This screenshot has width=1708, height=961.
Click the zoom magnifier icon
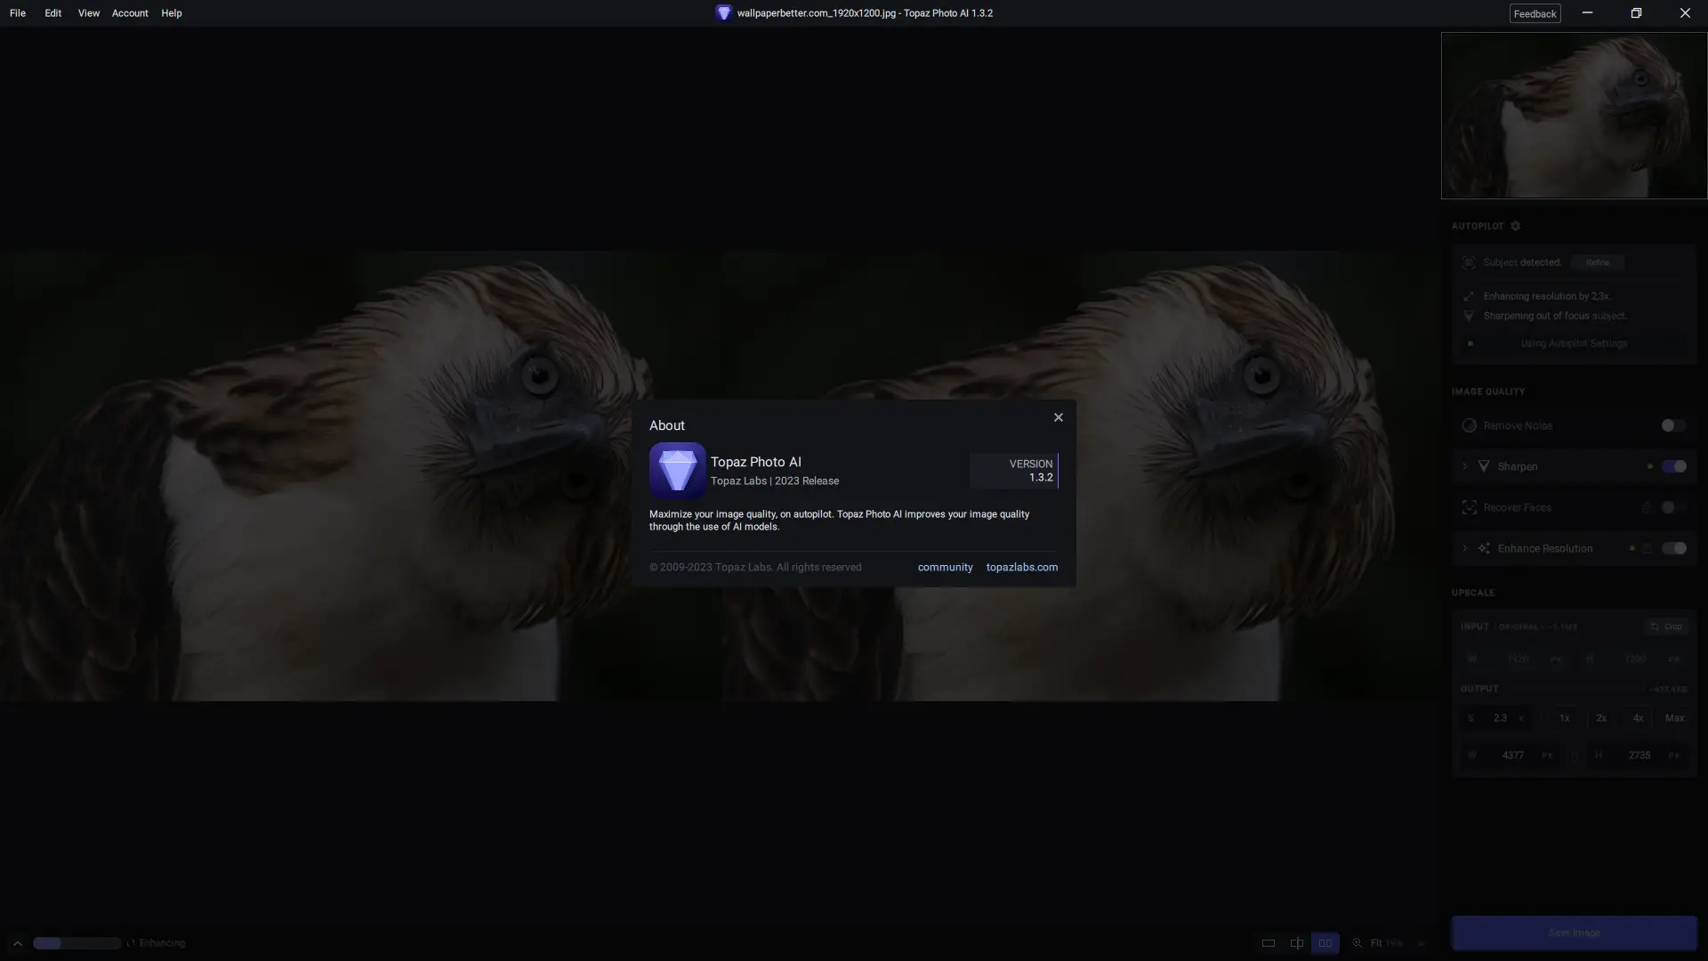tap(1358, 943)
